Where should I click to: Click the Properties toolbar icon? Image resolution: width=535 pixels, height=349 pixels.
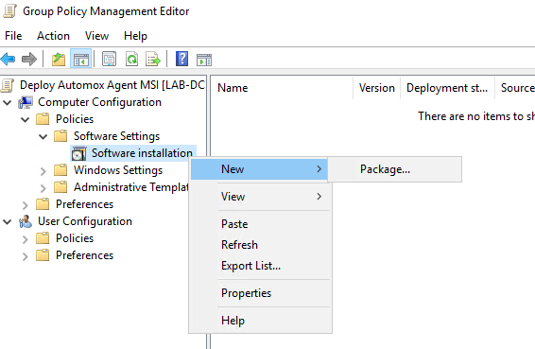[110, 59]
